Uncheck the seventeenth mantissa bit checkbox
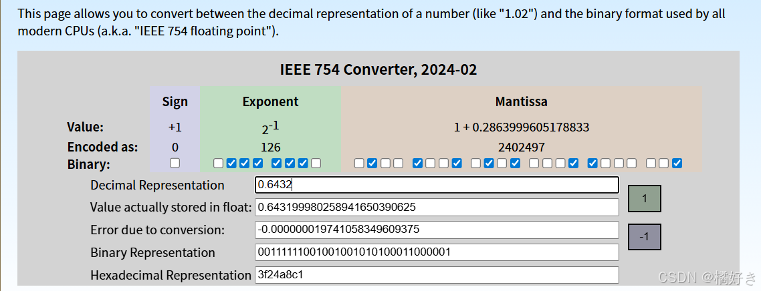Viewport: 761px width, 291px height. coord(592,163)
